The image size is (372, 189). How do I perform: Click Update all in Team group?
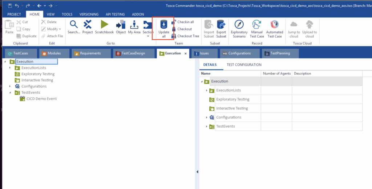164,29
